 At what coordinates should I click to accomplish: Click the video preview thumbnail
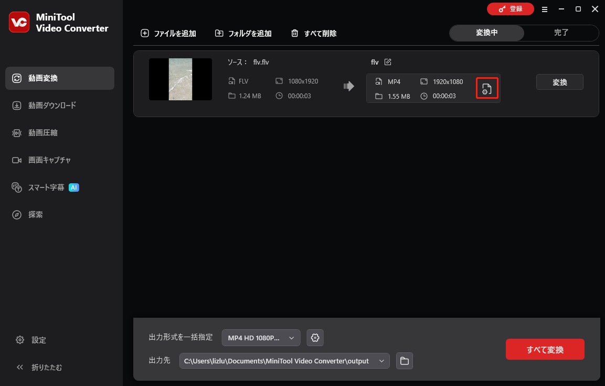pos(180,79)
